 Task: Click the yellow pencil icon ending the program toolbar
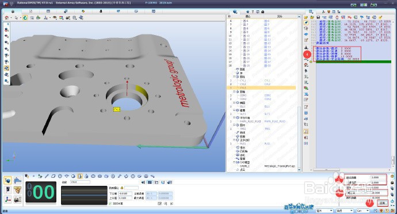click(x=380, y=17)
